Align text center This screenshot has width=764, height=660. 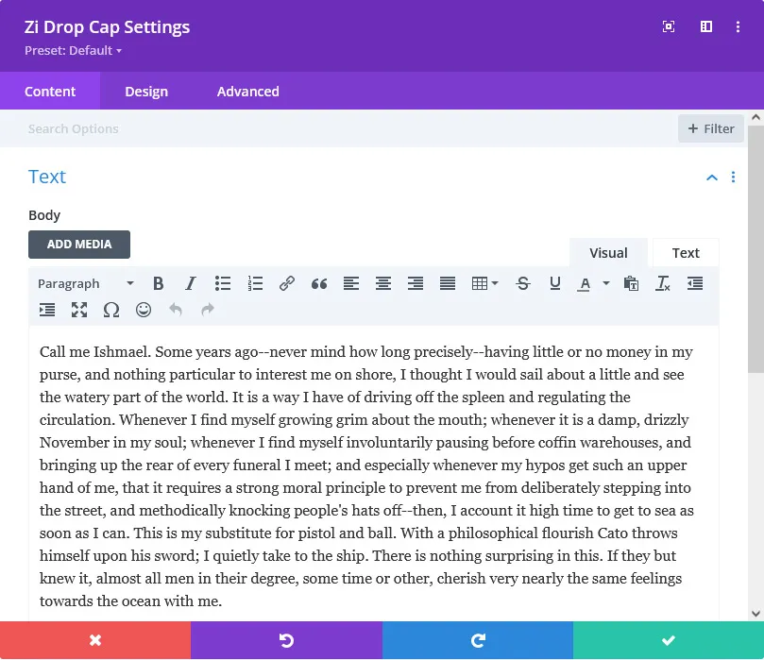point(383,283)
